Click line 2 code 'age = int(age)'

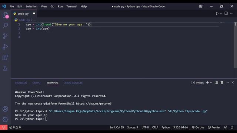(38, 28)
